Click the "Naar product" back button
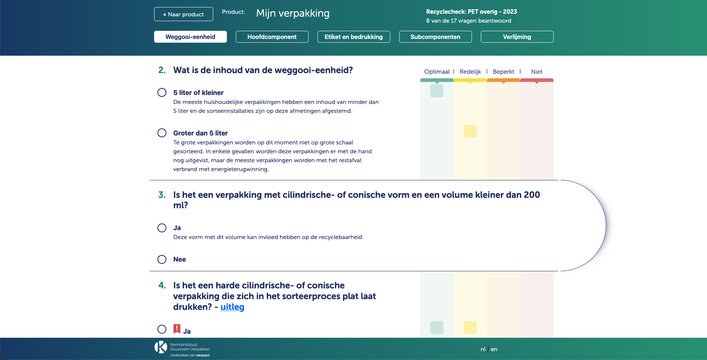The height and width of the screenshot is (360, 707). (183, 14)
